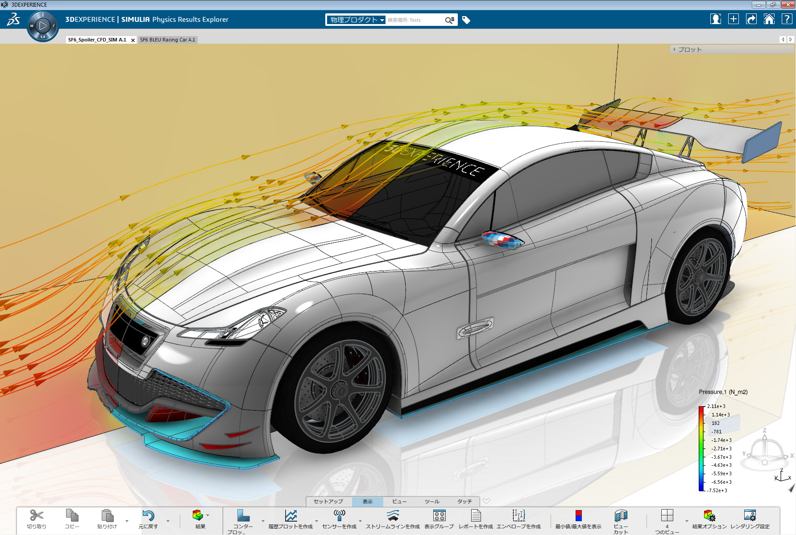
Task: Click Create Streamline (ストリームラインを作成) icon
Action: (393, 515)
